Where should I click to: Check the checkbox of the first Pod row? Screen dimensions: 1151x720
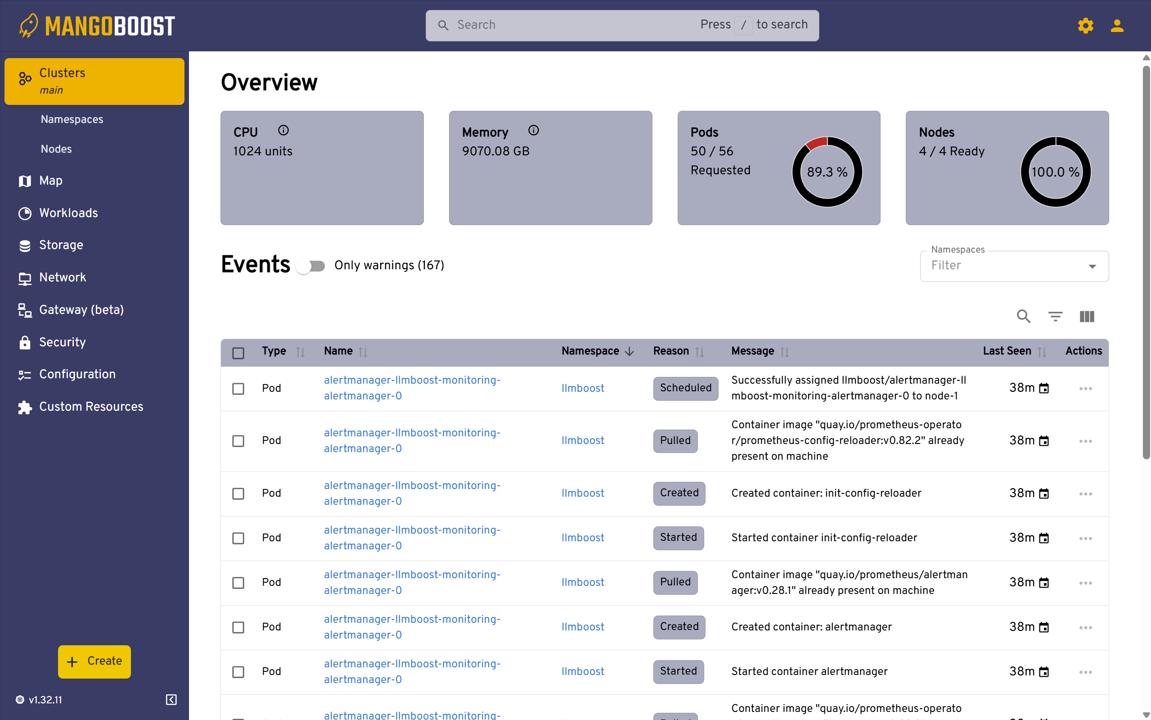[238, 388]
